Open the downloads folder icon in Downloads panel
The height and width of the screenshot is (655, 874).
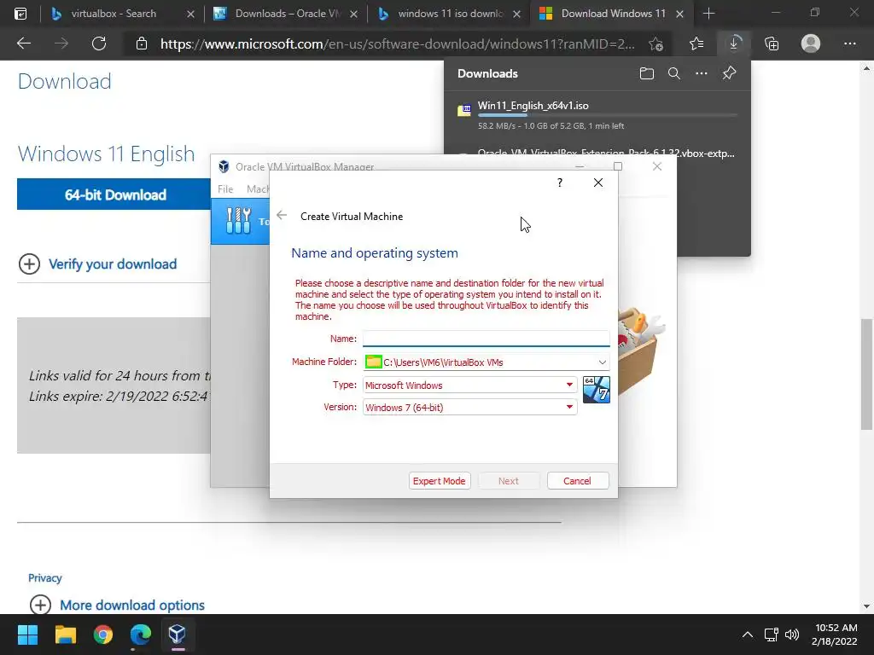[647, 73]
